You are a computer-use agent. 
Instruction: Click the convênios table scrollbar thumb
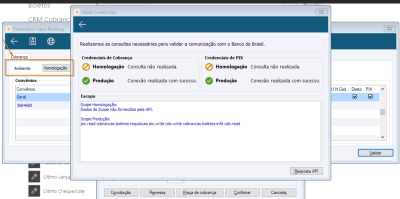tap(382, 112)
